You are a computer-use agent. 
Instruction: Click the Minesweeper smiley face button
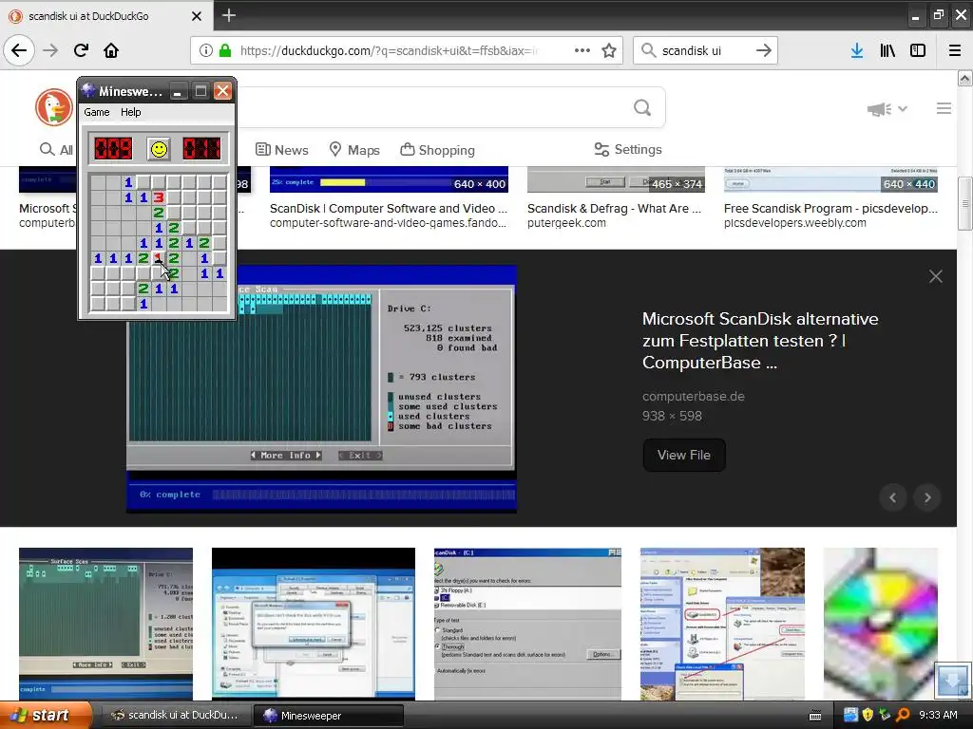pos(159,149)
